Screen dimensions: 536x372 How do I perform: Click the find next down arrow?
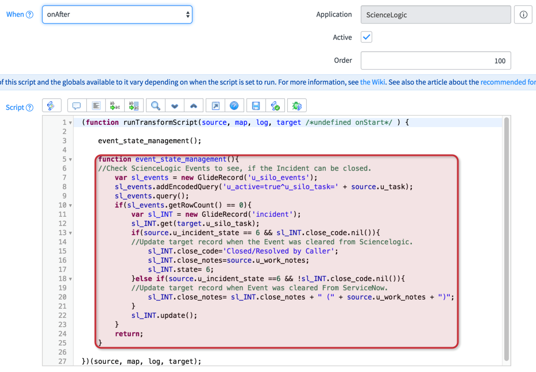click(175, 106)
